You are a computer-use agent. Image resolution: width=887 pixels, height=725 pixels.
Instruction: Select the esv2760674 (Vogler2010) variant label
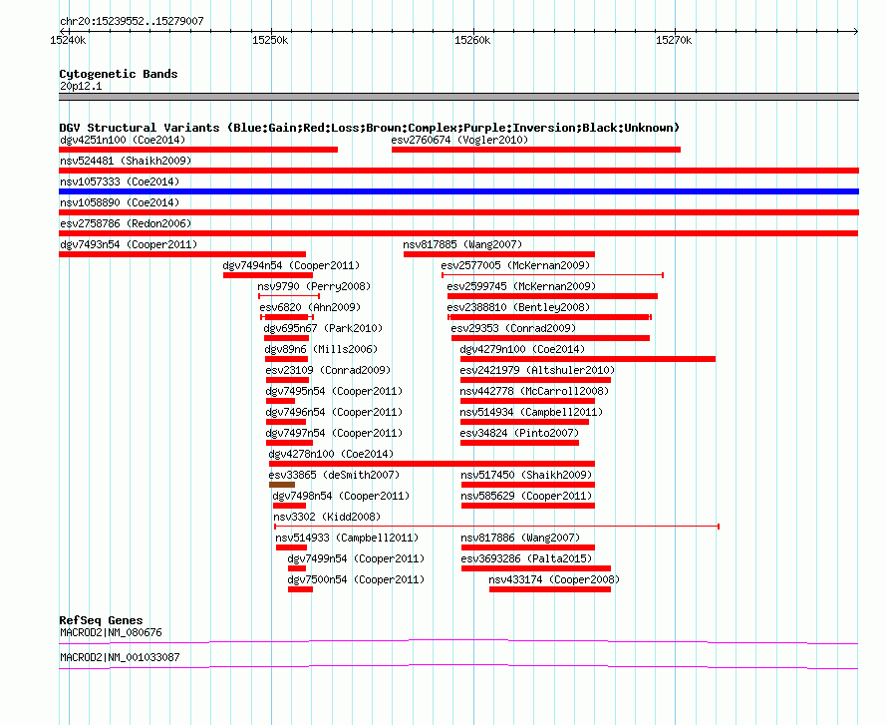tap(459, 140)
